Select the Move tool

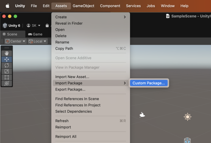click(x=7, y=59)
